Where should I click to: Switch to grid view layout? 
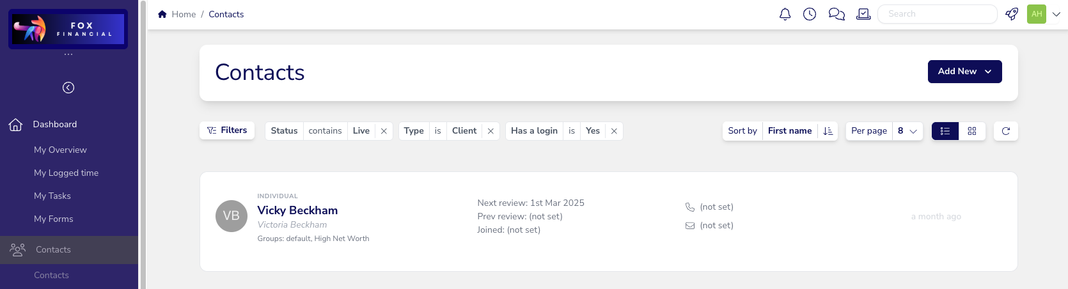point(972,131)
